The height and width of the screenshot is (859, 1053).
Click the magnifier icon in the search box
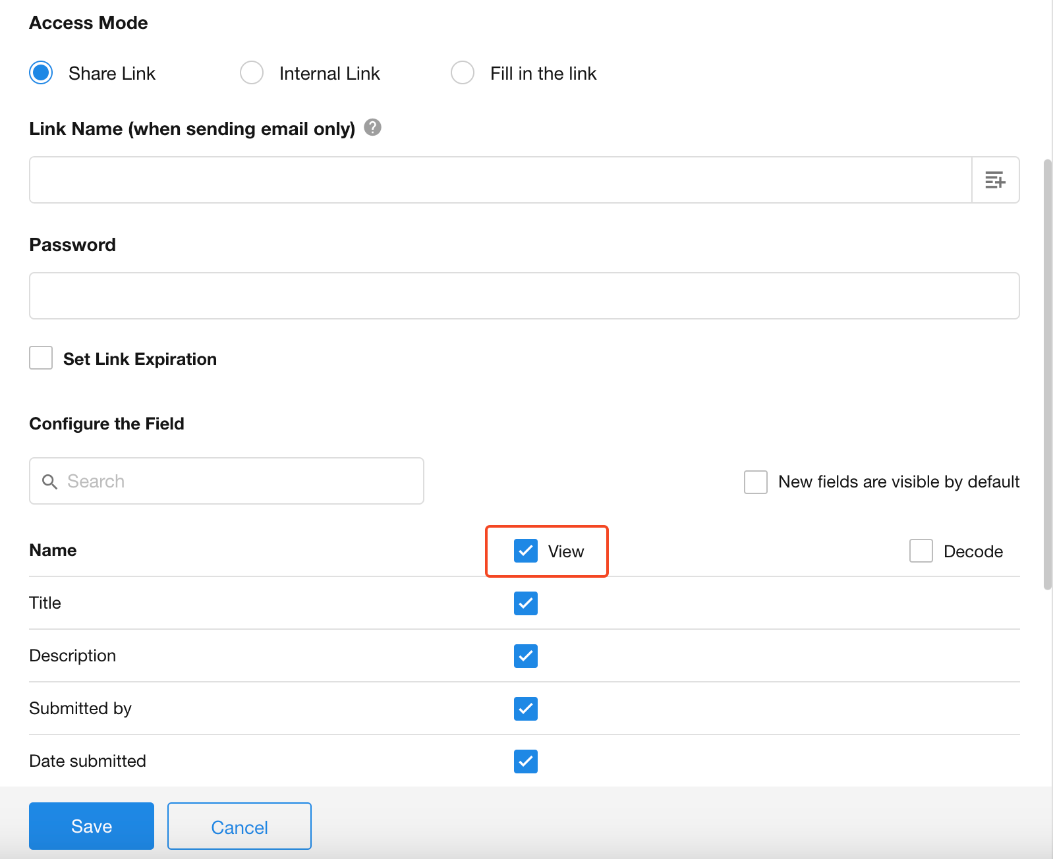(x=49, y=482)
